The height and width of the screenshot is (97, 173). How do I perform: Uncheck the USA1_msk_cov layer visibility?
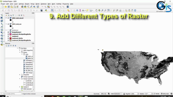tap(8, 24)
